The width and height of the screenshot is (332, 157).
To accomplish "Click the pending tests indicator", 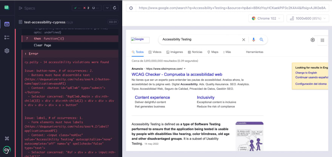I will [x=95, y=8].
